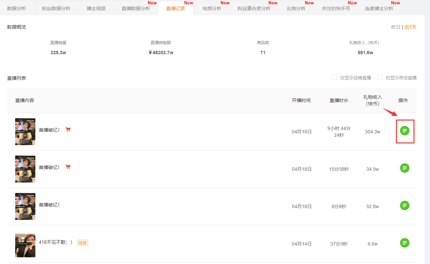The image size is (430, 264).
Task: Click the overview 礼物收入 value 591.6w
Action: pyautogui.click(x=365, y=53)
